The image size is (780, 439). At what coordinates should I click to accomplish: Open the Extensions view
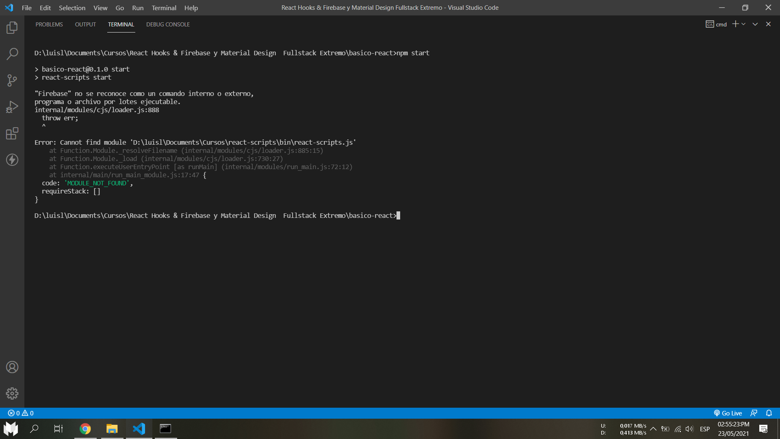pos(12,133)
